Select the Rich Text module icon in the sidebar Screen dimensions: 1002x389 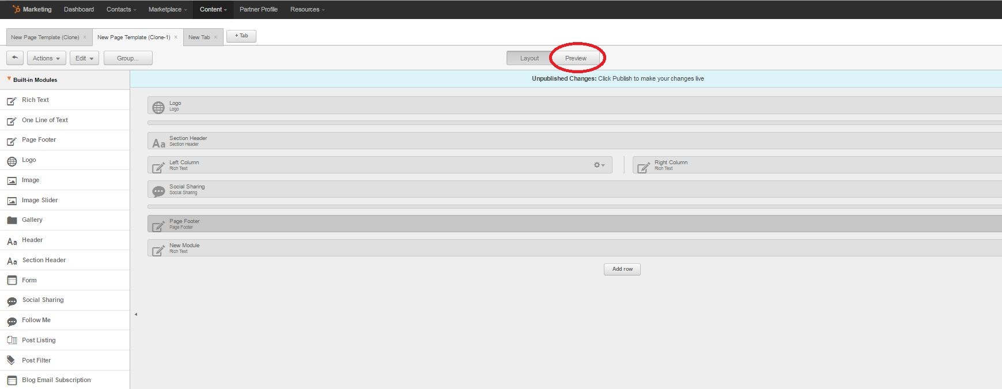[x=12, y=101]
